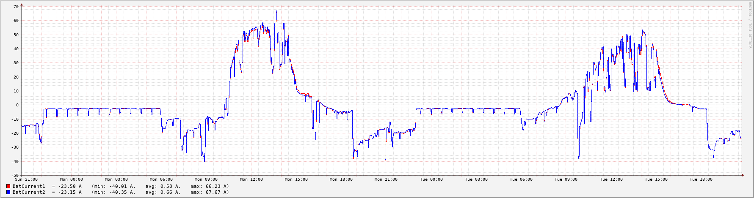Click the red BatCurrent1 legend swatch
754x198 pixels.
point(8,186)
